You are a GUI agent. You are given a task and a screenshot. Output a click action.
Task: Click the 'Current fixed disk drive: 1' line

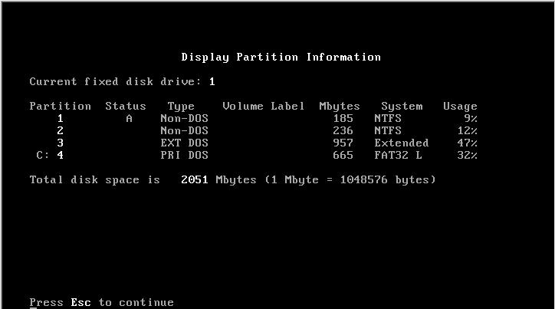click(122, 82)
